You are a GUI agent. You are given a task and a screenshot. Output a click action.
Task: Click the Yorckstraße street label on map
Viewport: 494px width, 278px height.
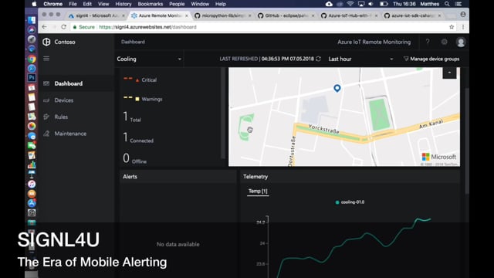(323, 129)
